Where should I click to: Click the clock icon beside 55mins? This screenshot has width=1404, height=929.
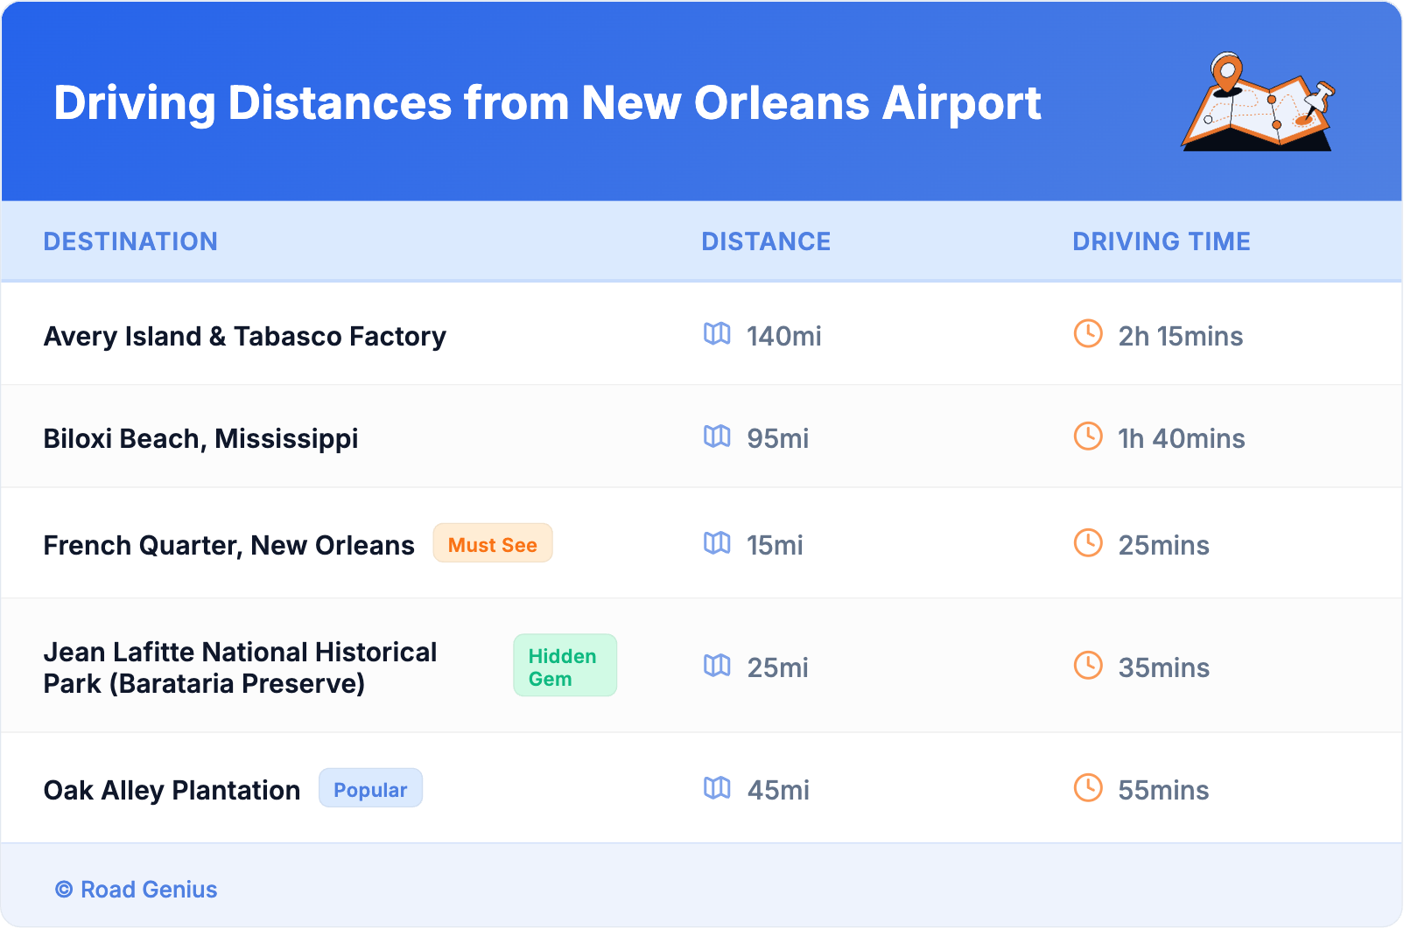(1088, 788)
